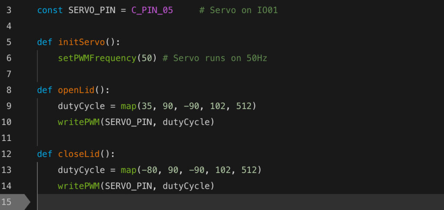Click the const keyword on line 3
444x210 pixels.
click(x=50, y=10)
